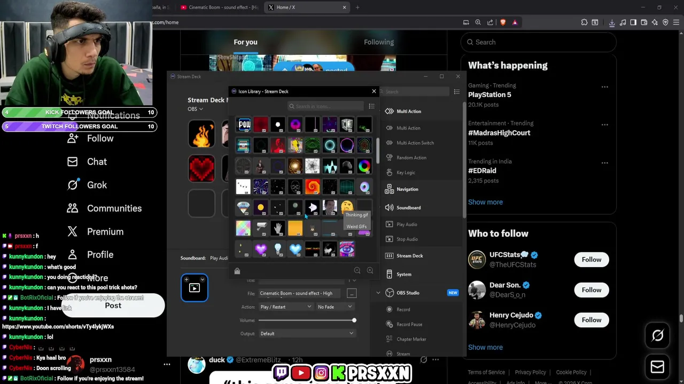The height and width of the screenshot is (384, 684).
Task: Open browser zoom magnifier icon in address bar
Action: (x=478, y=22)
